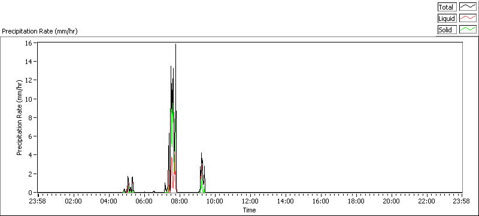Screen dimensions: 479x216
Task: Open the Total black line style sample
Action: [468, 7]
